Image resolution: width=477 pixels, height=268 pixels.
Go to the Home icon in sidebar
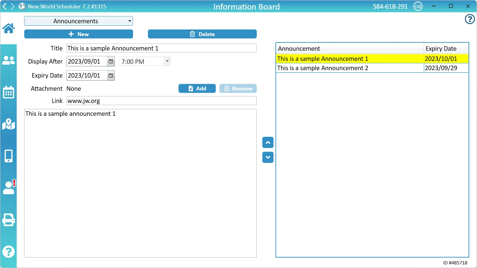(x=8, y=28)
